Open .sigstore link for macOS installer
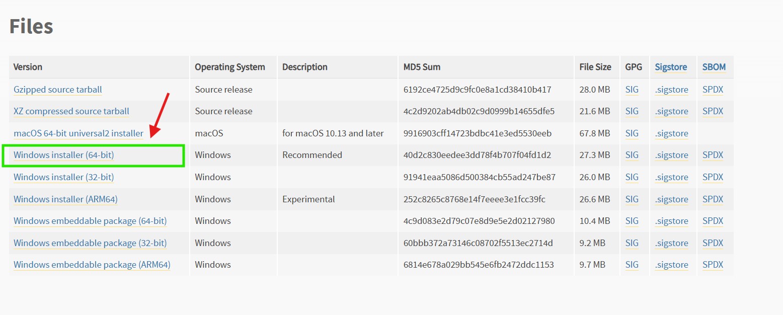The height and width of the screenshot is (315, 783). (672, 133)
